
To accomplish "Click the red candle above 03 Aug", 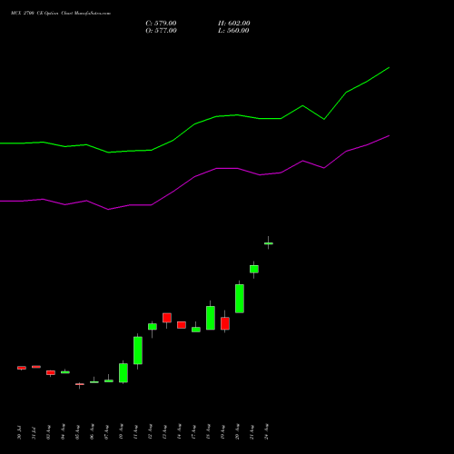I will coord(51,373).
